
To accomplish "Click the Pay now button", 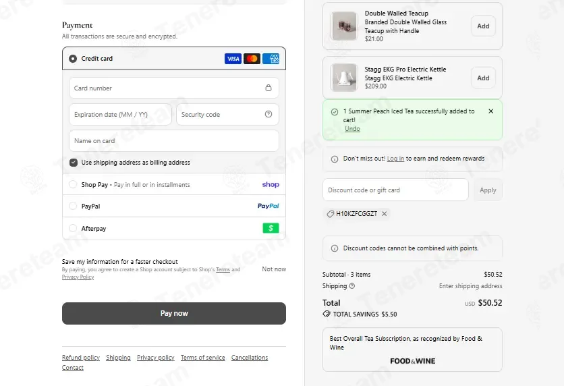I will pos(174,313).
